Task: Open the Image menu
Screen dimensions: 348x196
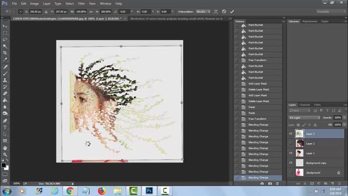Action: (x=34, y=4)
